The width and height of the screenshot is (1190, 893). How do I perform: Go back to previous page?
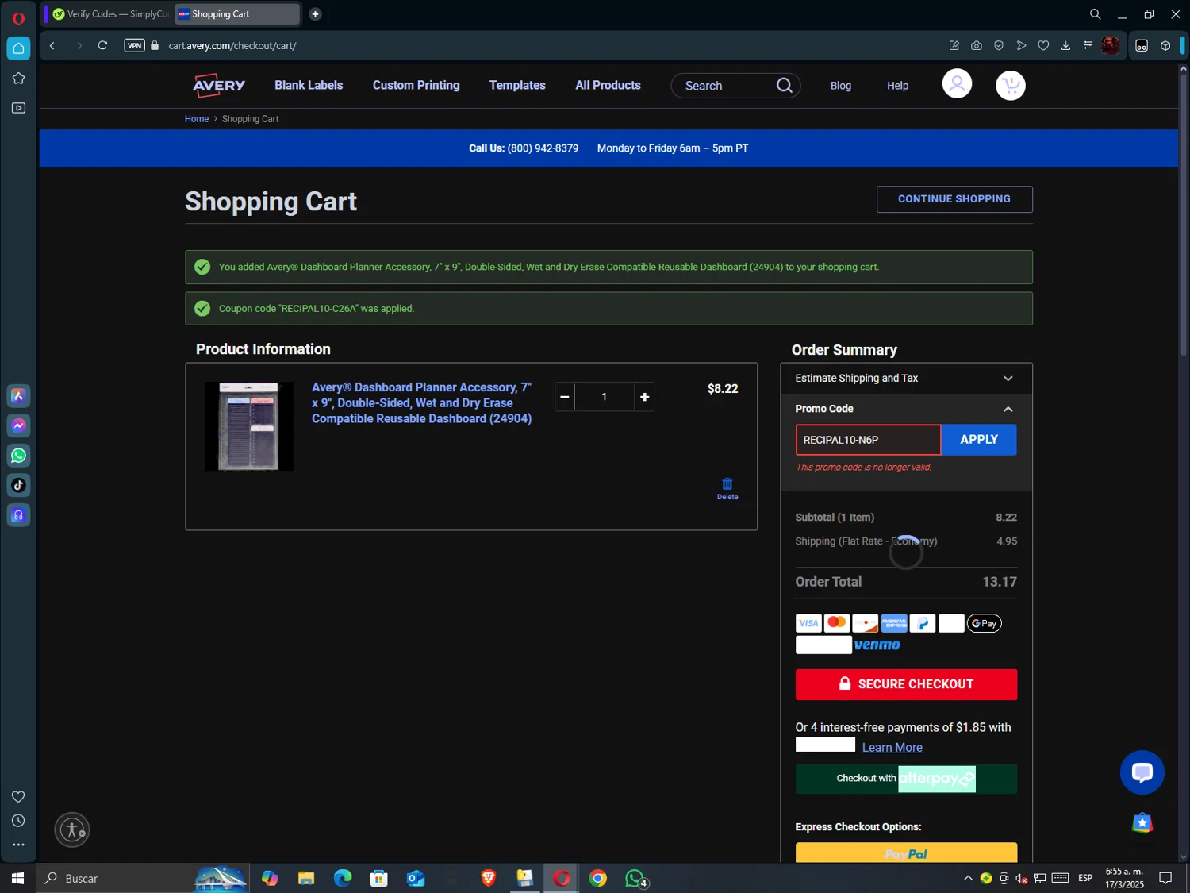52,45
